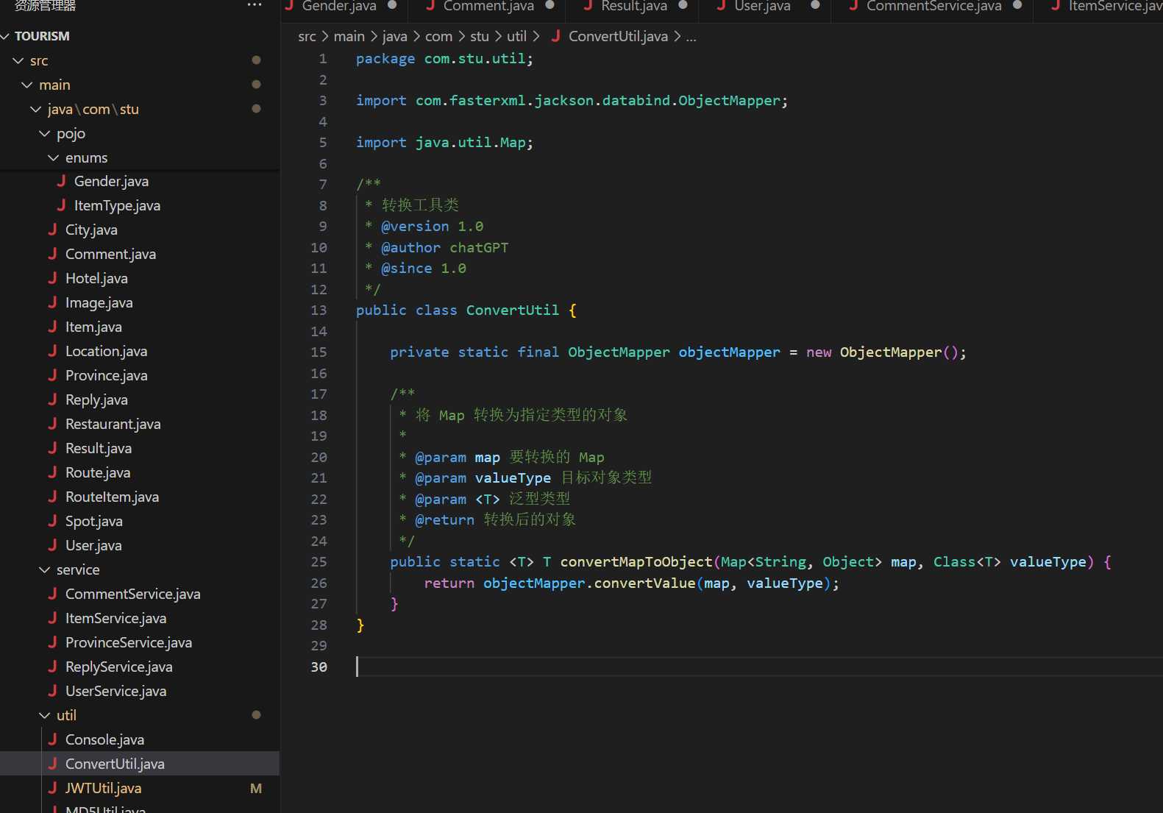Click the 'stu' breadcrumb segment
1163x813 pixels.
tap(479, 36)
